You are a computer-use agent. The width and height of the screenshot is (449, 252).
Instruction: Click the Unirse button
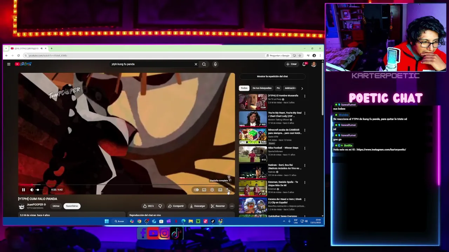56,206
